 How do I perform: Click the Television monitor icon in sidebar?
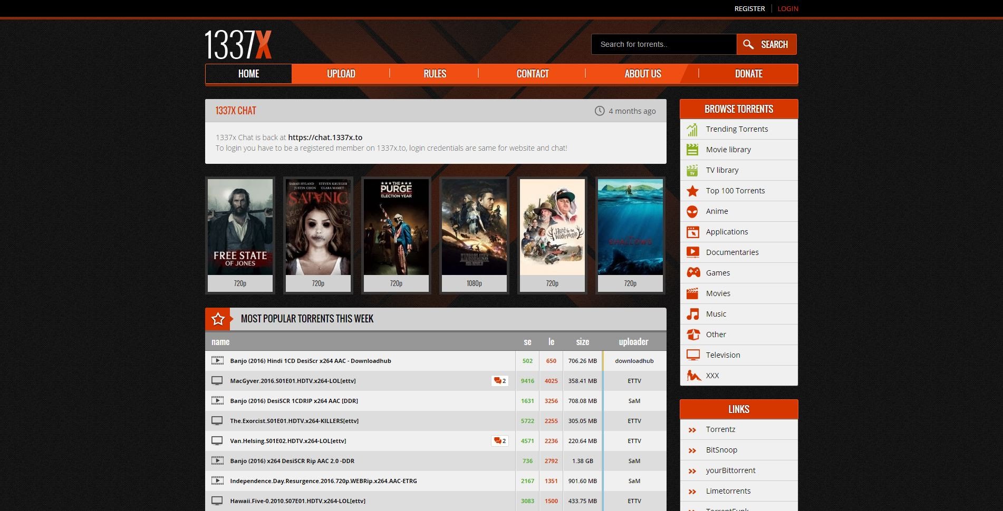pyautogui.click(x=693, y=355)
